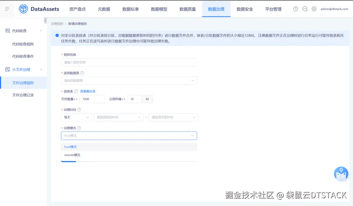Open the start time 请选择起始时间 dropdown

(x=119, y=117)
